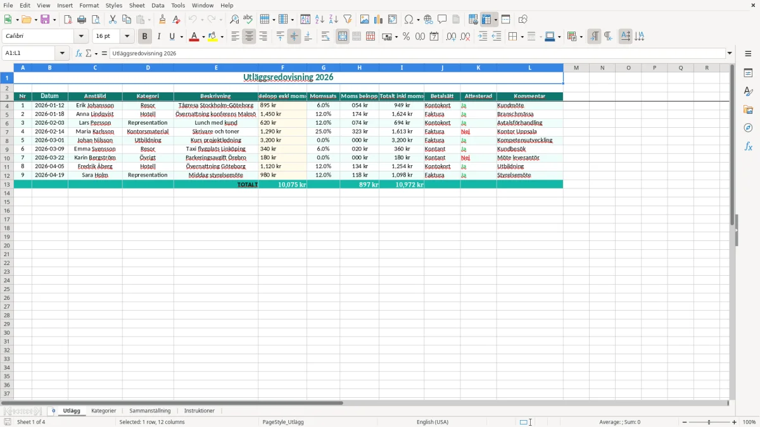Click the AutoFilter funnel icon
The image size is (760, 427).
pos(347,20)
